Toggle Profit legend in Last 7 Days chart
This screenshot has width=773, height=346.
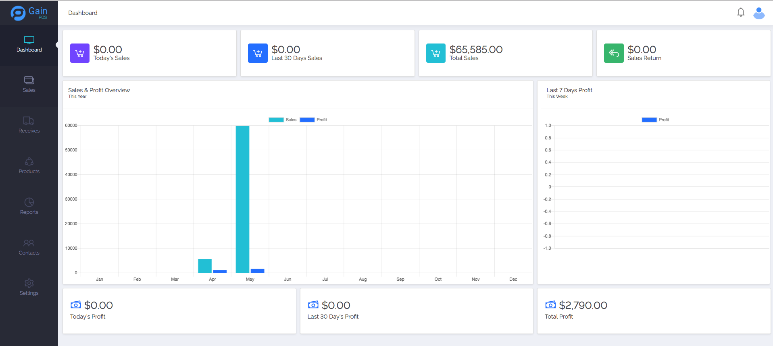655,120
